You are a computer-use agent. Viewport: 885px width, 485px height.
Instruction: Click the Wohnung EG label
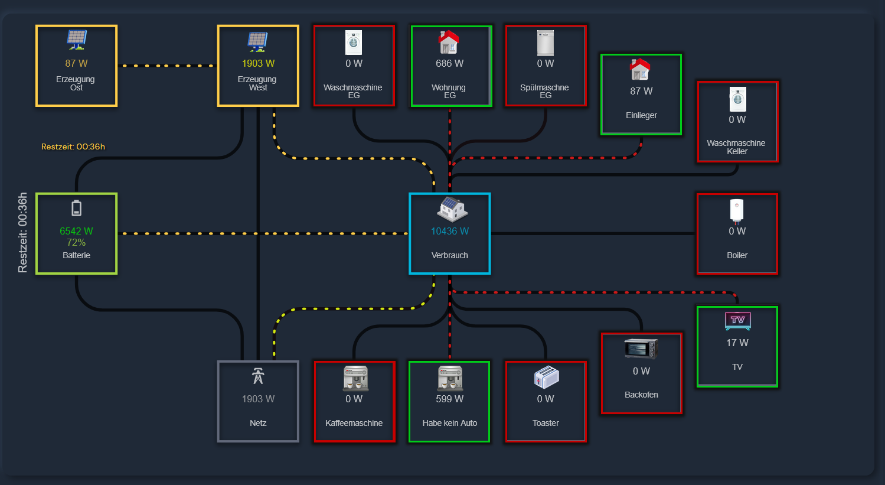coord(449,91)
